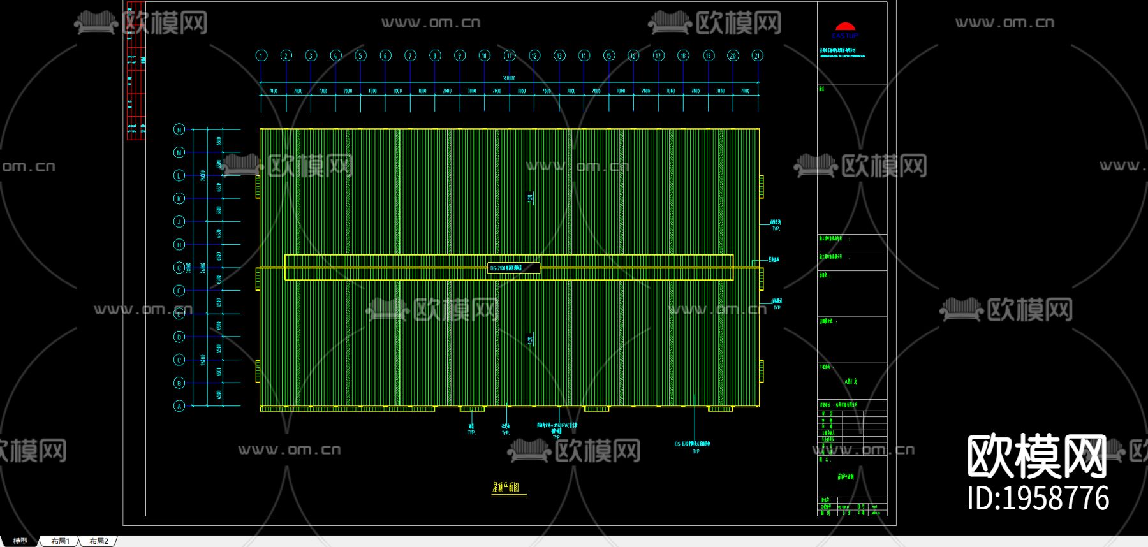
Task: Select row grid bubble C
Action: pyautogui.click(x=179, y=360)
